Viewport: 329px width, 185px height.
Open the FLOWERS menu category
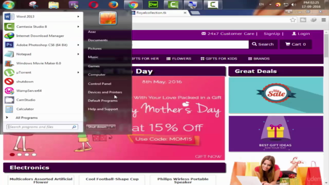(179, 59)
